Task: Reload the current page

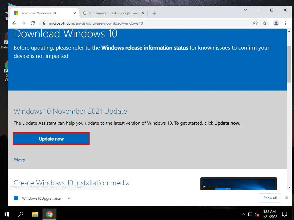Action: (x=33, y=23)
